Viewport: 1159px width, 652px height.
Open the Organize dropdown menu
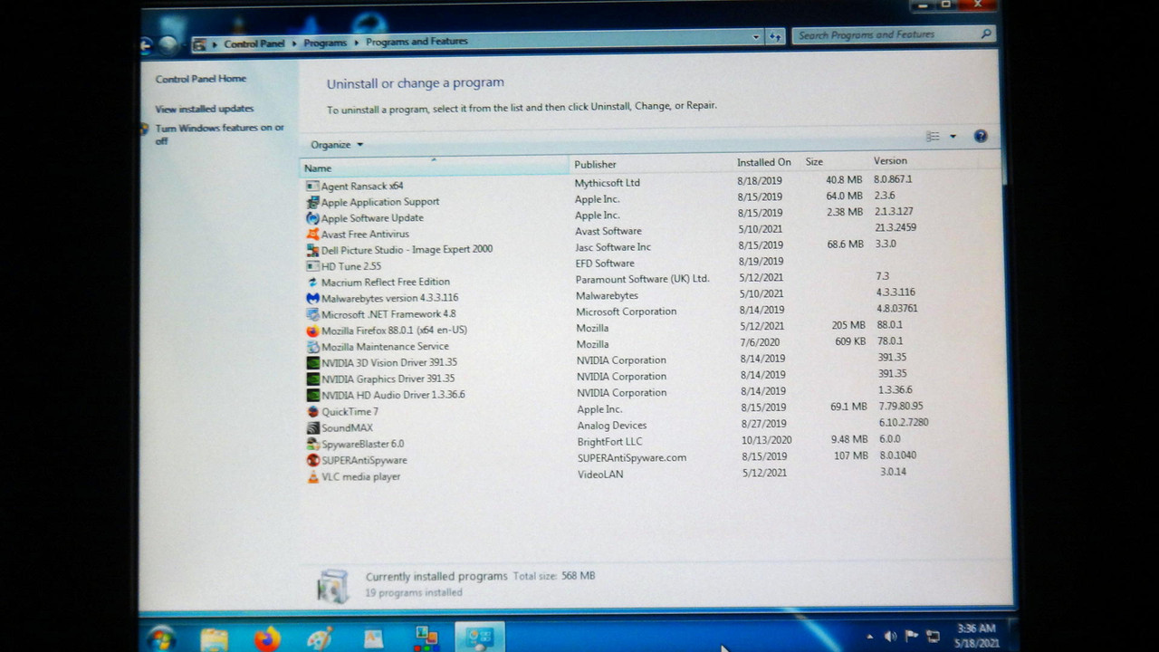[337, 145]
